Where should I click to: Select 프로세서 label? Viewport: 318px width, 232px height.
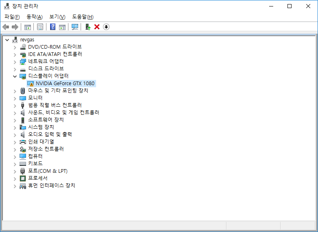(38, 178)
